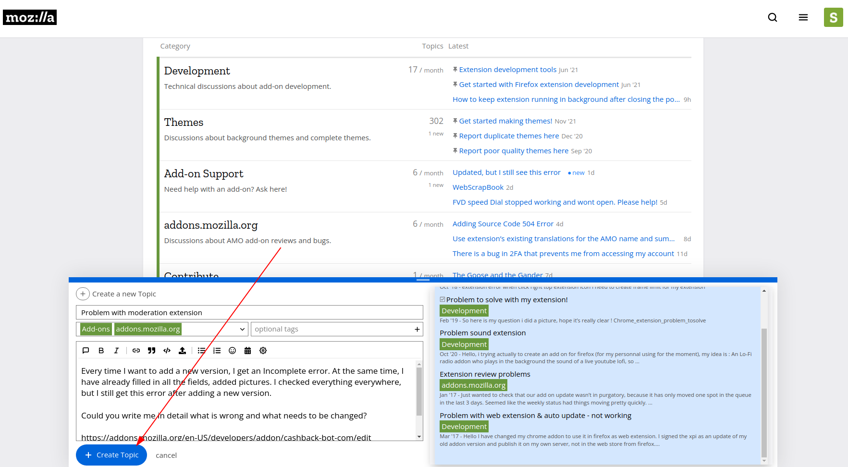Viewport: 848px width, 467px height.
Task: Cancel the new topic draft
Action: [166, 455]
